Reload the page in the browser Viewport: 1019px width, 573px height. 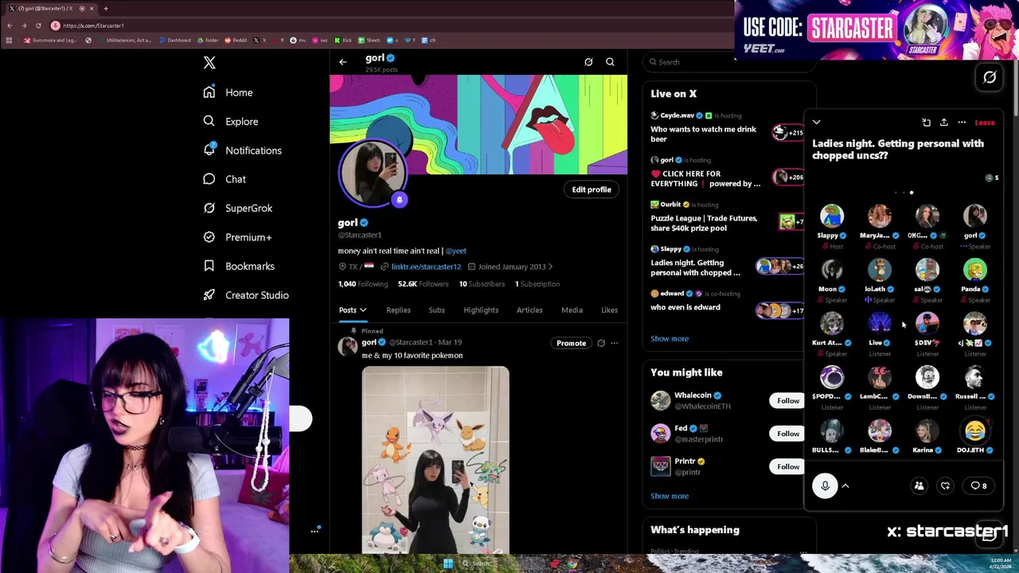click(38, 25)
